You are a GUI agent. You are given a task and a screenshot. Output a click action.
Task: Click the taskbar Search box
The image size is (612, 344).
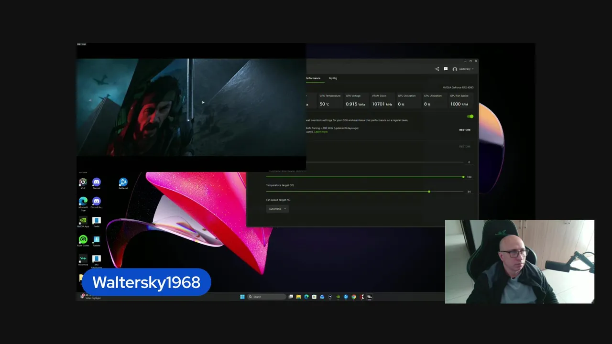[266, 297]
